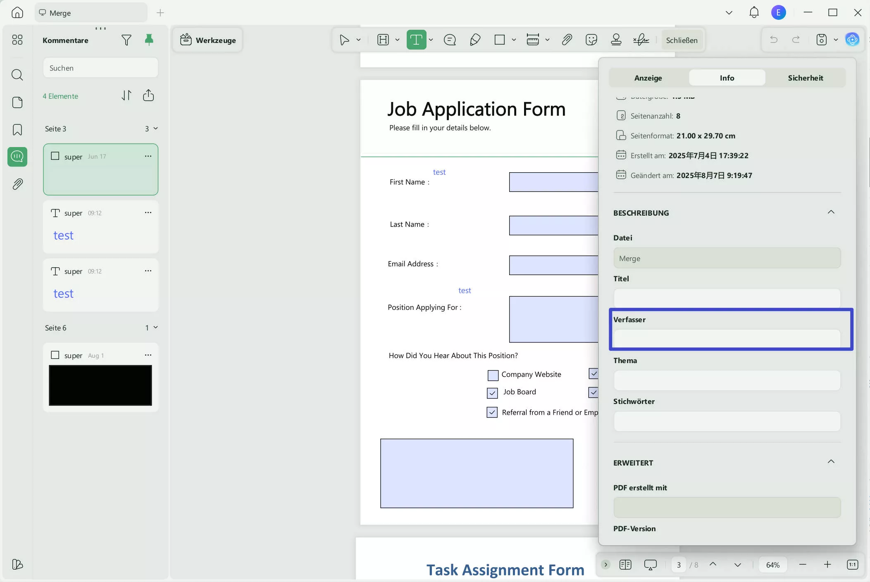The image size is (870, 582).
Task: Sort comments with the arrows icon
Action: [126, 95]
